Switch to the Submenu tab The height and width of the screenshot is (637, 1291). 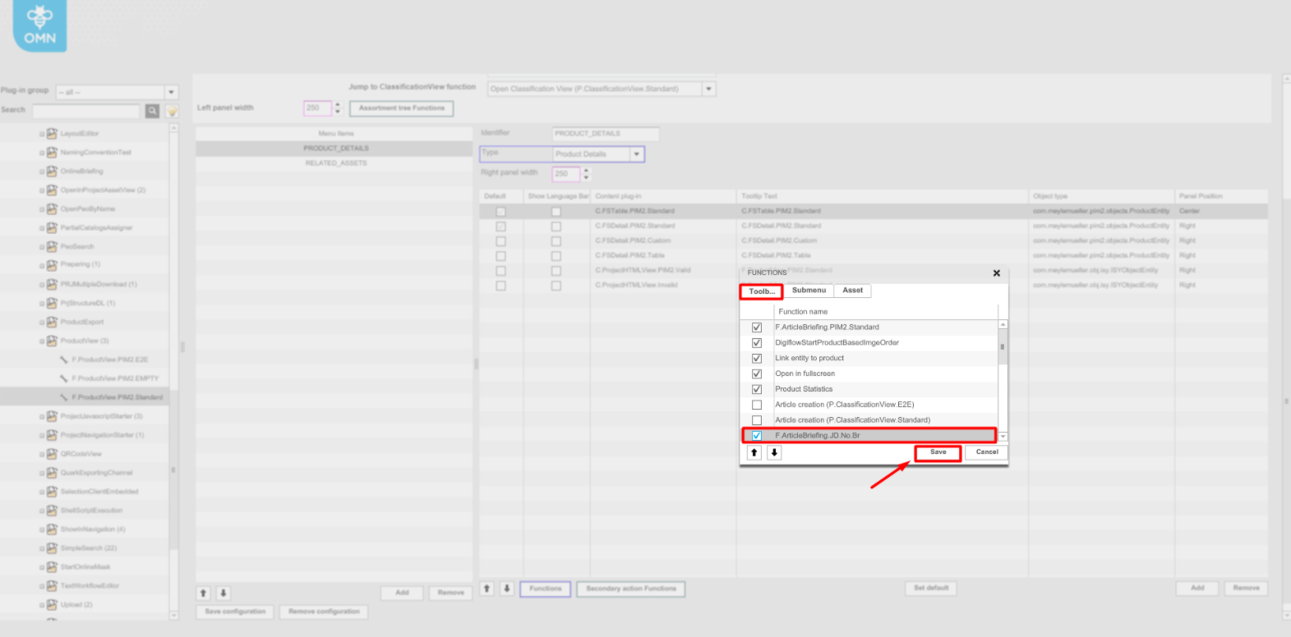pyautogui.click(x=809, y=291)
